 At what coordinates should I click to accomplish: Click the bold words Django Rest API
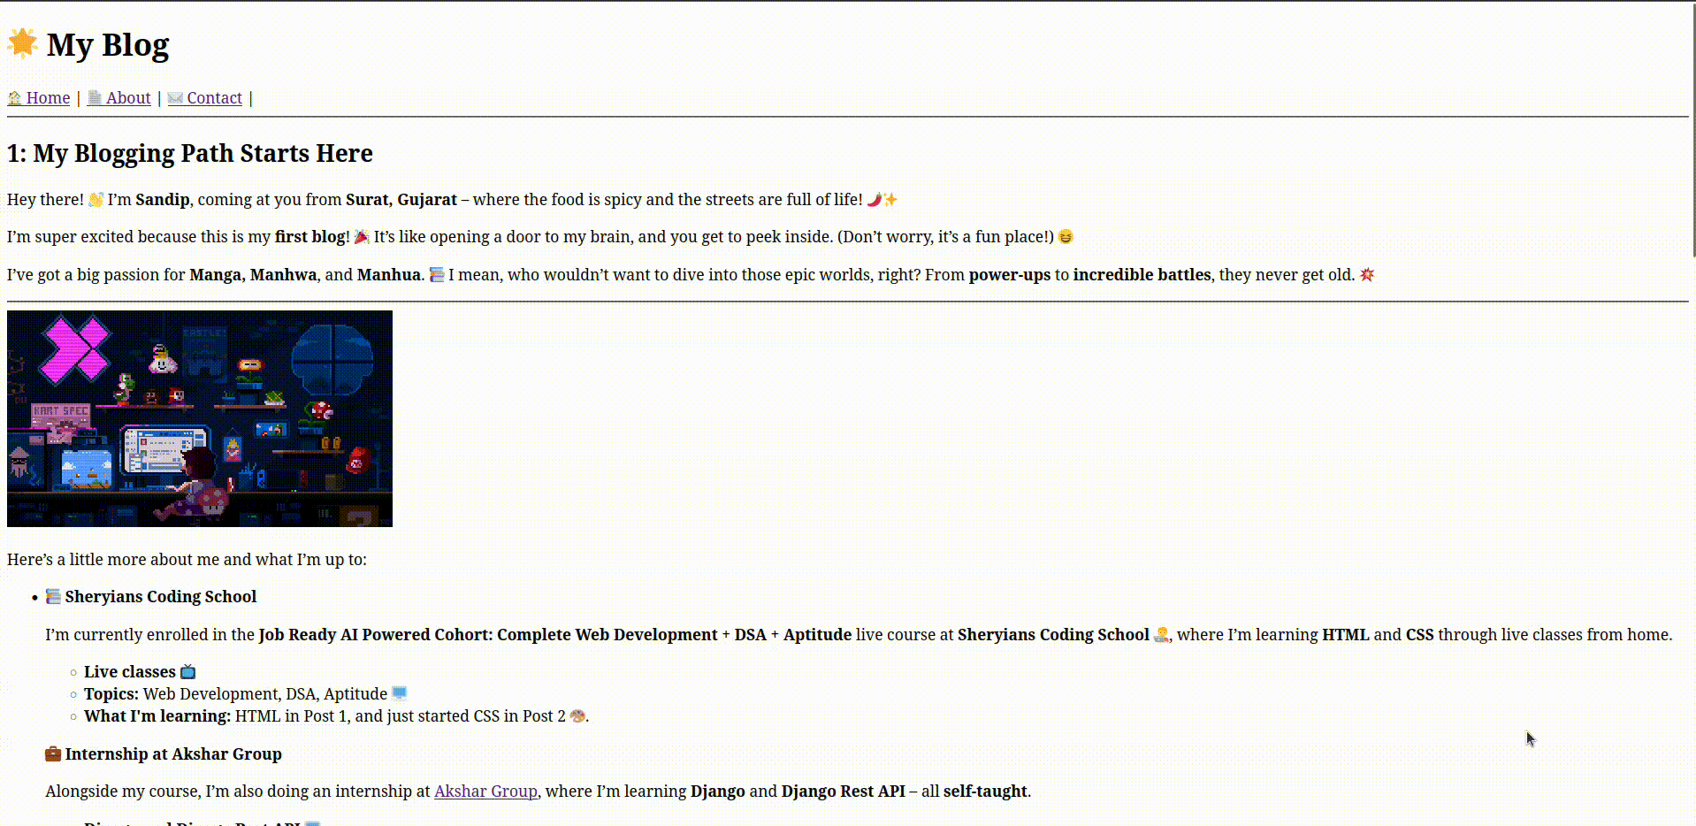844,792
